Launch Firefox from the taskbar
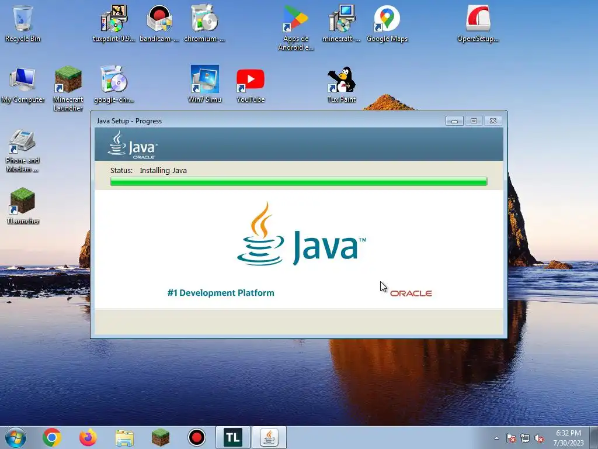598x449 pixels. (x=88, y=437)
